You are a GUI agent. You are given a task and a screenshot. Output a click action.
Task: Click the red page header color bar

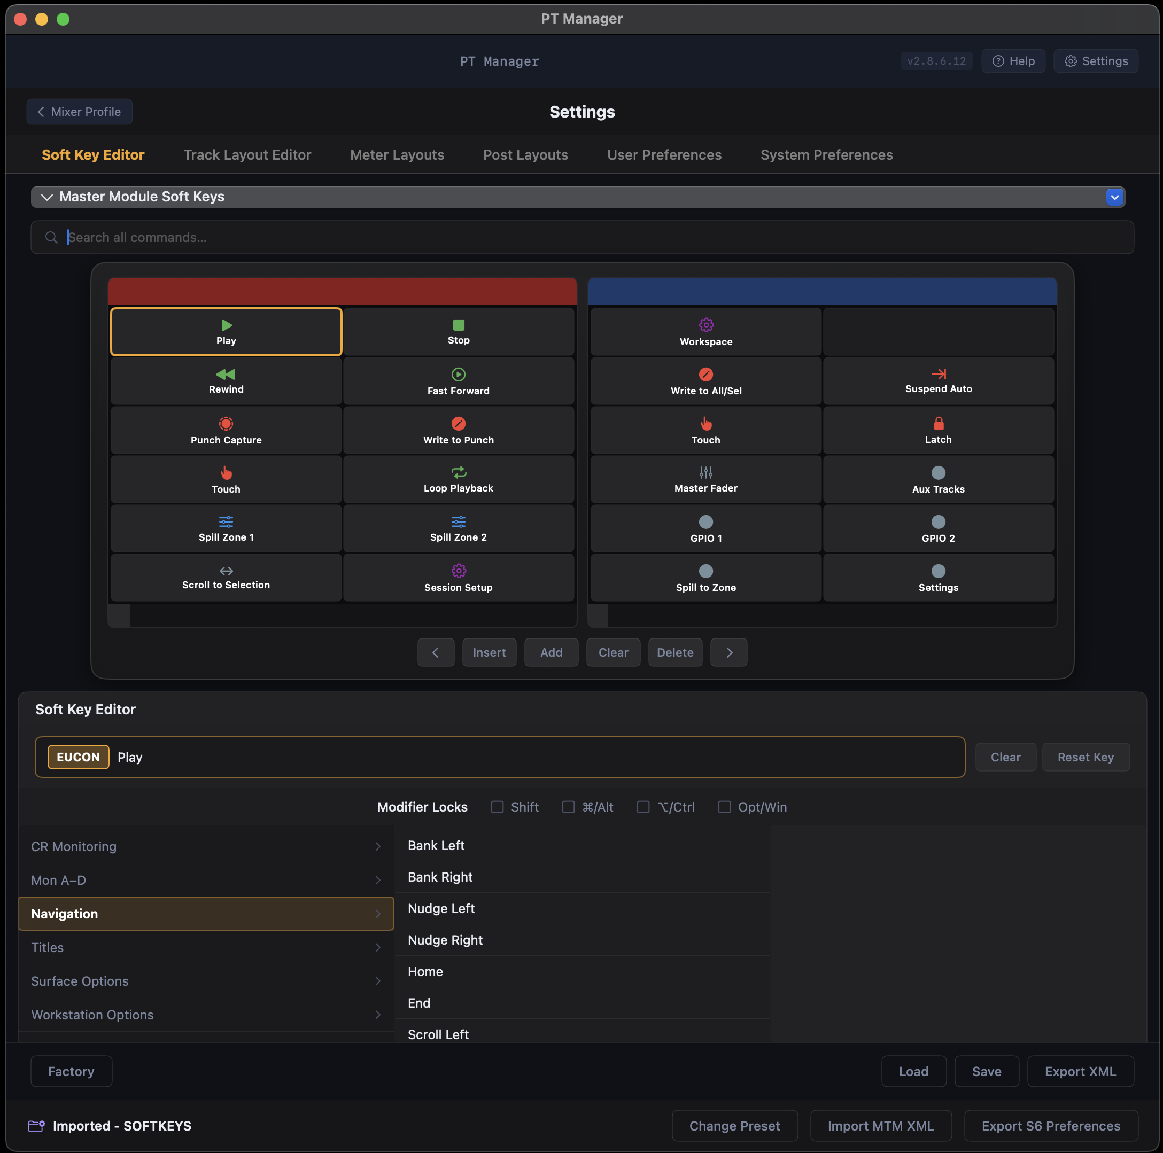click(x=342, y=292)
